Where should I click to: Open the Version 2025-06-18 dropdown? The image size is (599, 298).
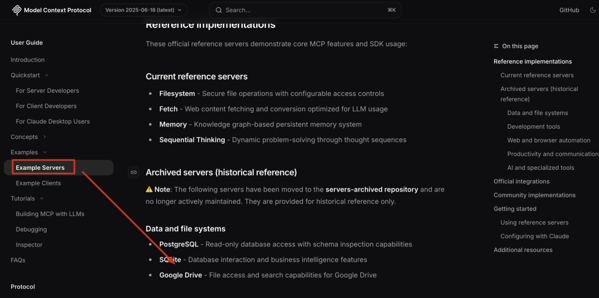(x=144, y=10)
